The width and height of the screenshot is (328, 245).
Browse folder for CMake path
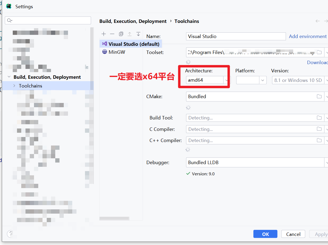click(x=319, y=97)
